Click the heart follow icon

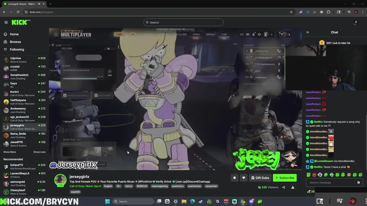[x=243, y=178]
